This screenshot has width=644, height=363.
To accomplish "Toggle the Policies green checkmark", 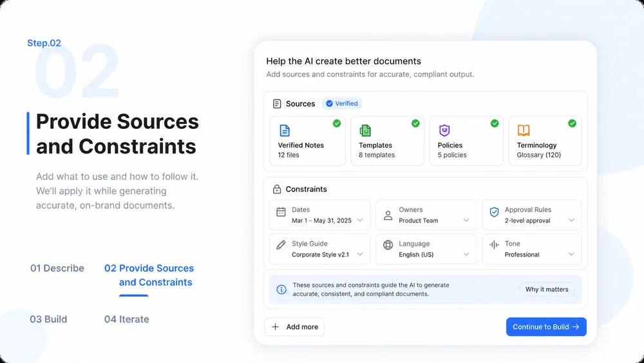I will point(495,123).
